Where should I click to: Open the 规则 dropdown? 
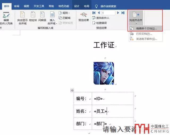[x=64, y=13]
